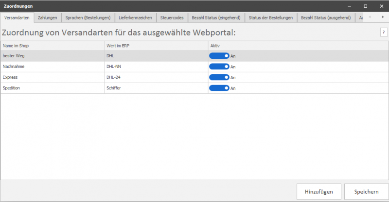This screenshot has width=389, height=202.
Task: Select the DHL-24 ERP value cell
Action: (x=156, y=77)
